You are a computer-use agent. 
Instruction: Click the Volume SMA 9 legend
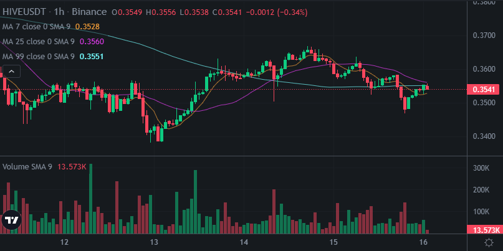pyautogui.click(x=27, y=167)
